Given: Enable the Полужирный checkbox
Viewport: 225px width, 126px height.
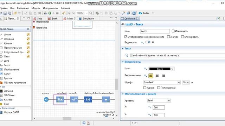Looking at the screenshot, I should click(x=159, y=87).
